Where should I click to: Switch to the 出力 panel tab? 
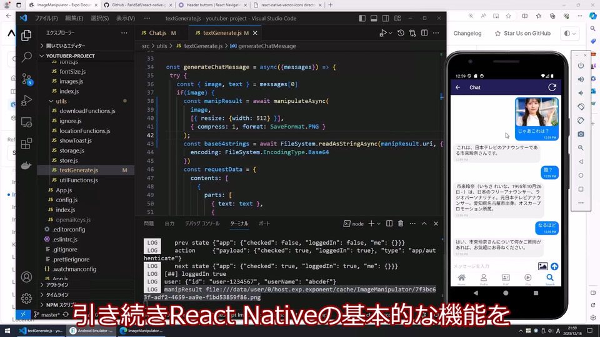(x=169, y=223)
